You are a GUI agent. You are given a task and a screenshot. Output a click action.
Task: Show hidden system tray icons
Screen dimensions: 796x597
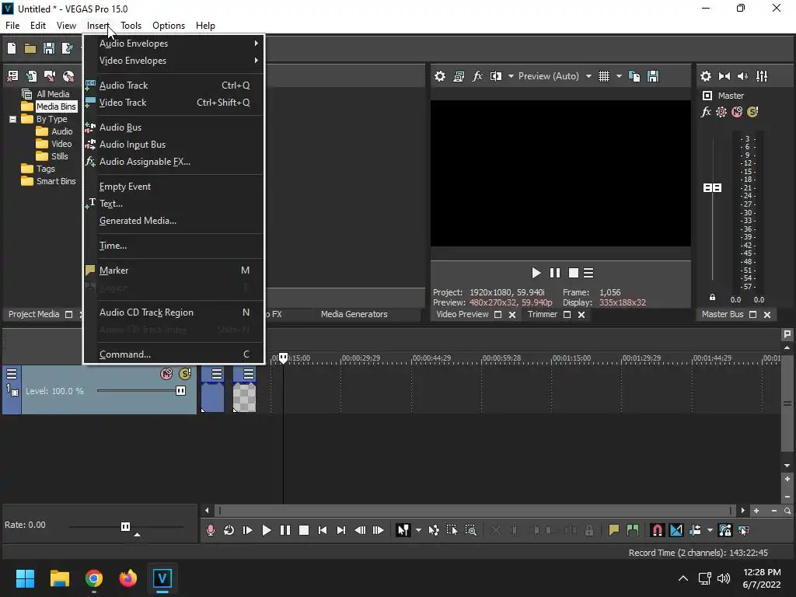(683, 578)
